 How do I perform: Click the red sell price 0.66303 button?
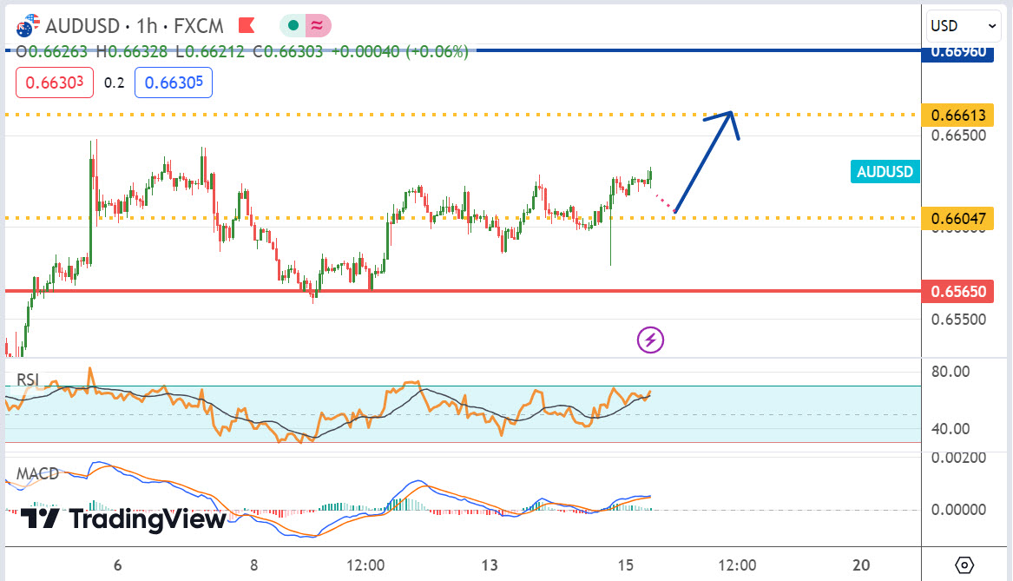tap(55, 83)
